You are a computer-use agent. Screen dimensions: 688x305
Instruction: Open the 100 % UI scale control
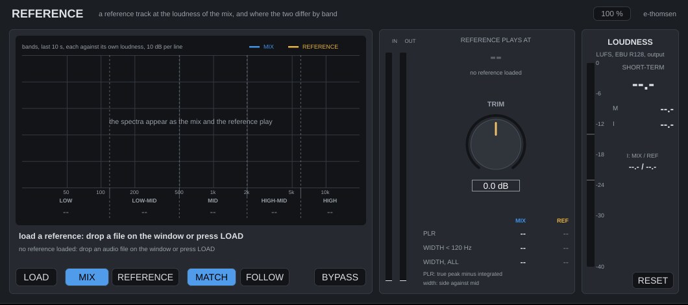(x=612, y=14)
